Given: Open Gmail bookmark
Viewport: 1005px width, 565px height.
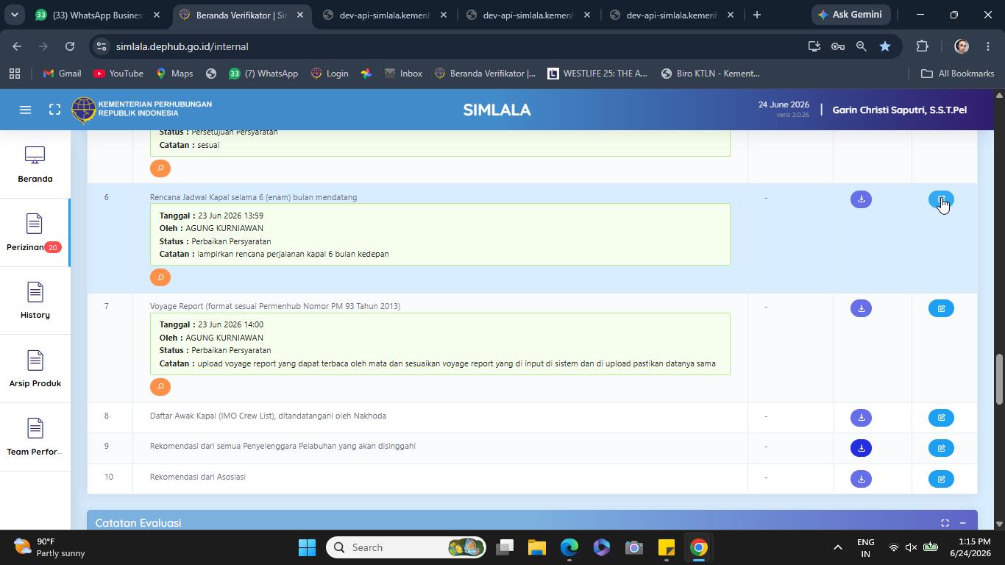Looking at the screenshot, I should point(62,74).
